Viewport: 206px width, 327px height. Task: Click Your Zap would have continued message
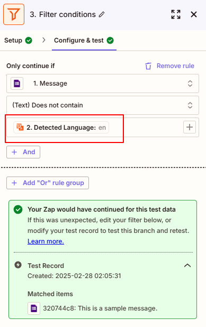tap(102, 209)
